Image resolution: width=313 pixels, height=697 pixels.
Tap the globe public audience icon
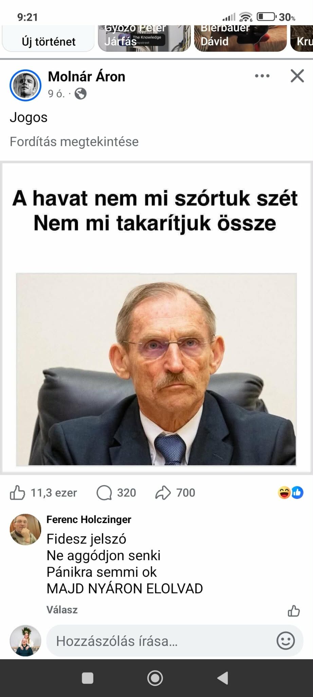tap(80, 94)
